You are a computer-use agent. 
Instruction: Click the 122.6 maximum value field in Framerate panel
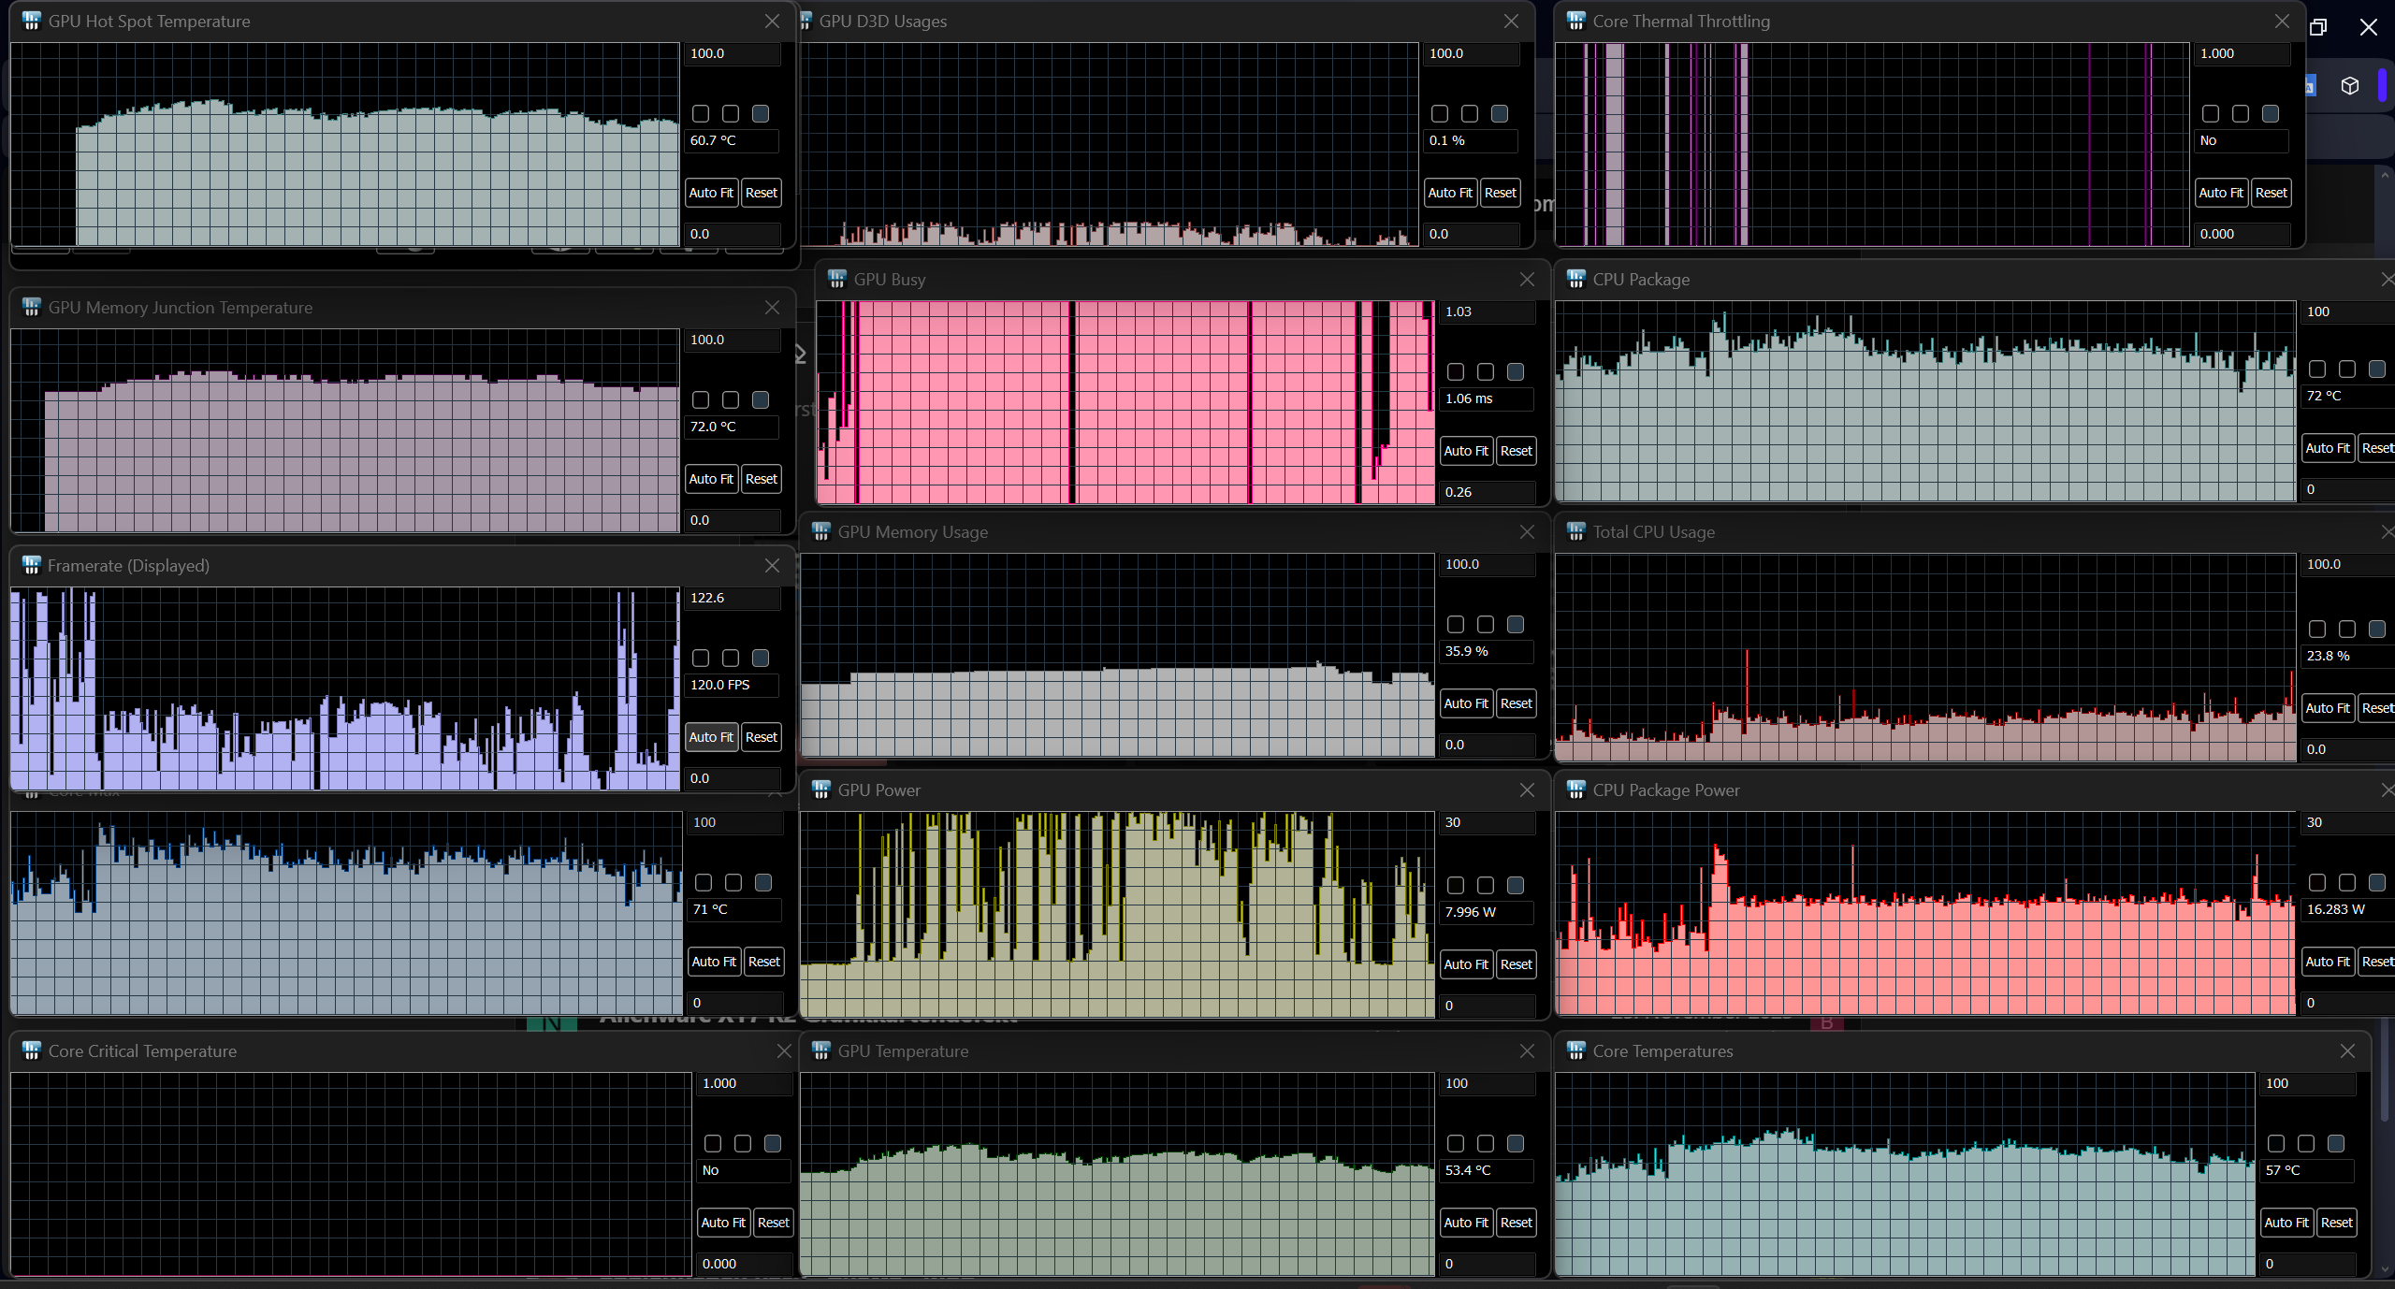tap(732, 598)
